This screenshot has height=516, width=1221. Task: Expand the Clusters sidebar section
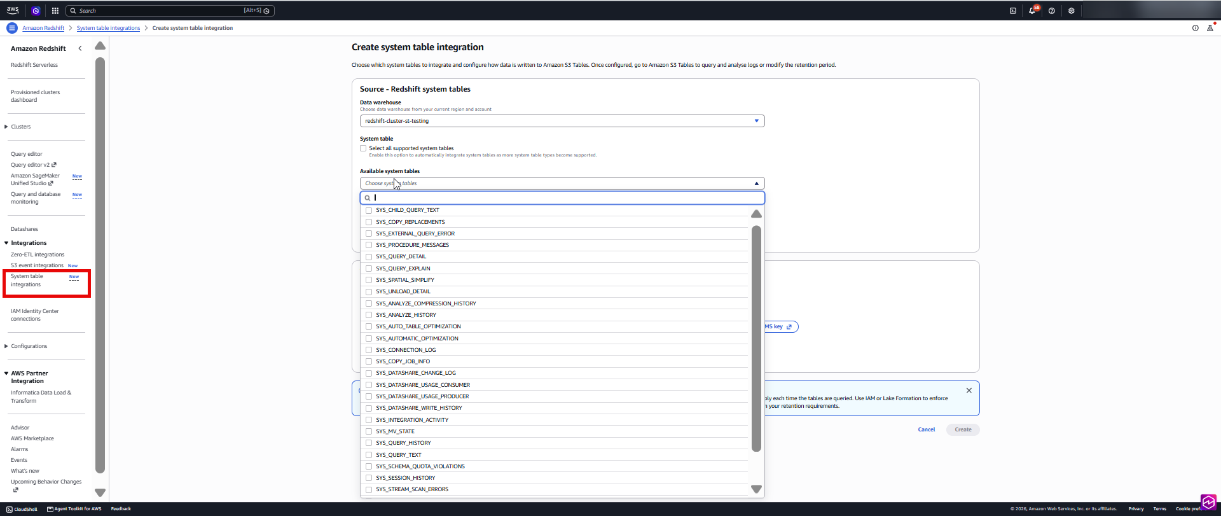pyautogui.click(x=6, y=127)
